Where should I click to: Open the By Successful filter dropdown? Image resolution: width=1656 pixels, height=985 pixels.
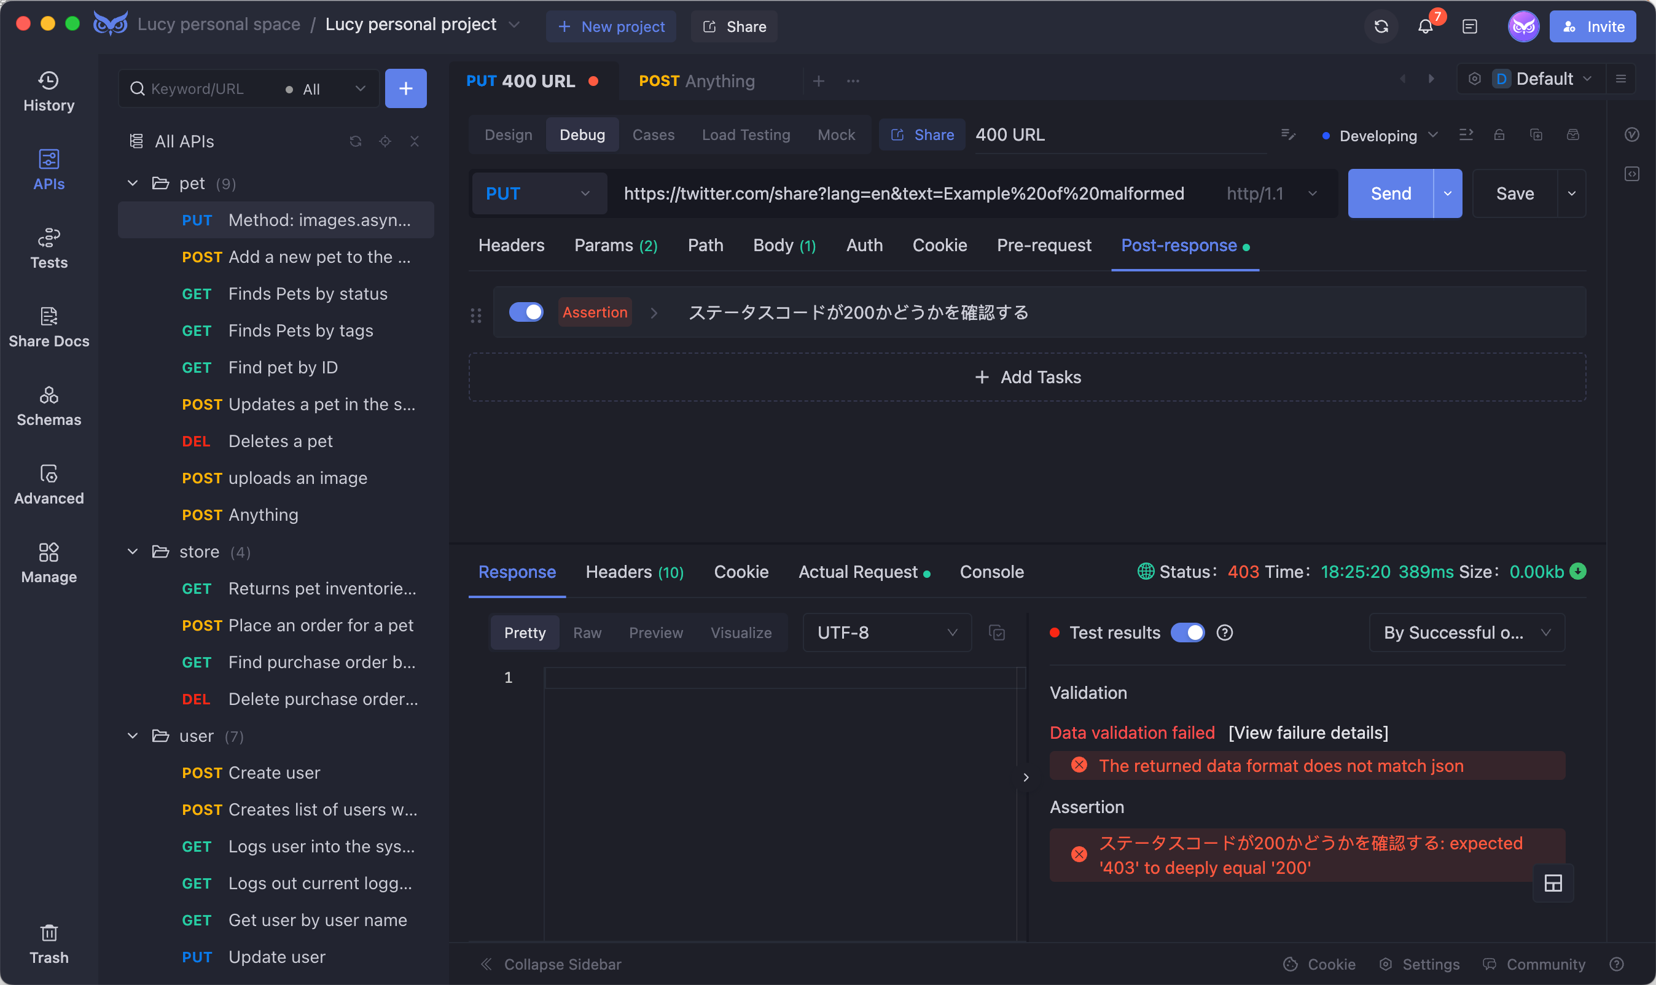click(1466, 633)
